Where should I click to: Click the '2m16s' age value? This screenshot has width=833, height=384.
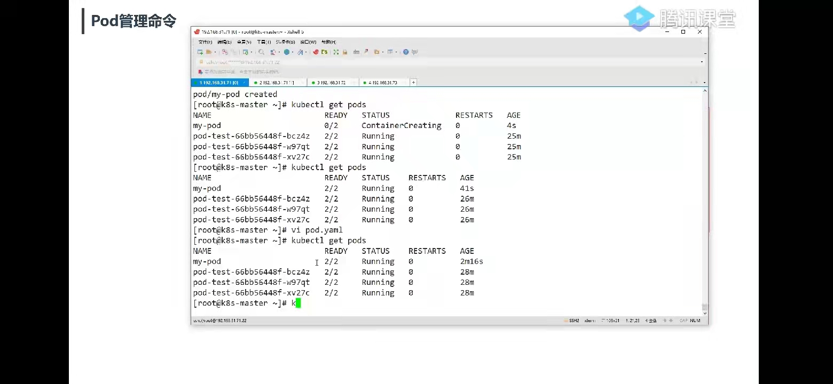click(471, 261)
